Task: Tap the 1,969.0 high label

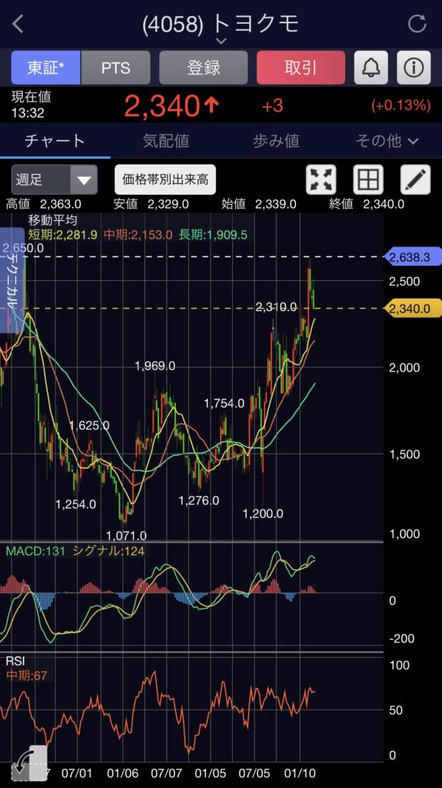Action: [155, 366]
